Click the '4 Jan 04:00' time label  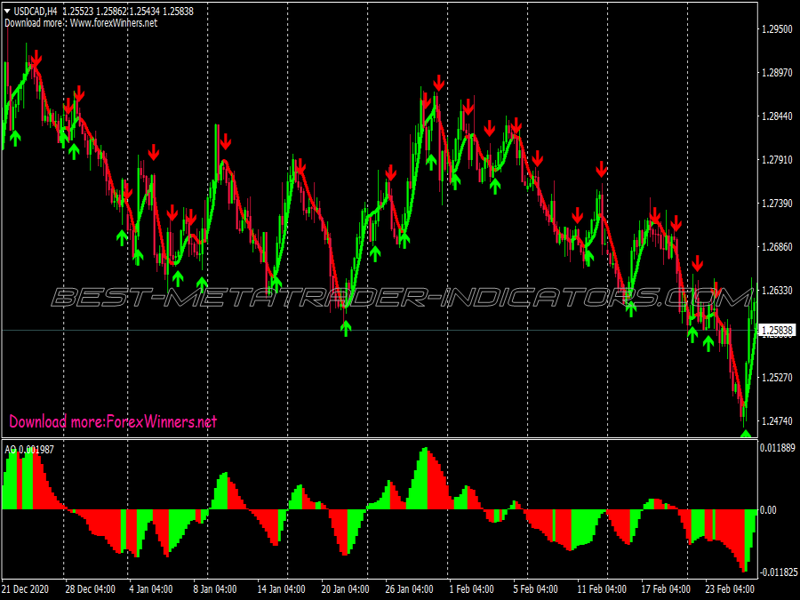tap(151, 589)
